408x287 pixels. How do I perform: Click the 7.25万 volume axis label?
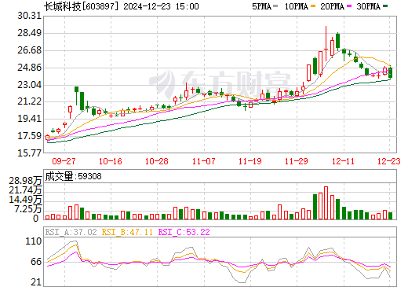click(x=28, y=209)
